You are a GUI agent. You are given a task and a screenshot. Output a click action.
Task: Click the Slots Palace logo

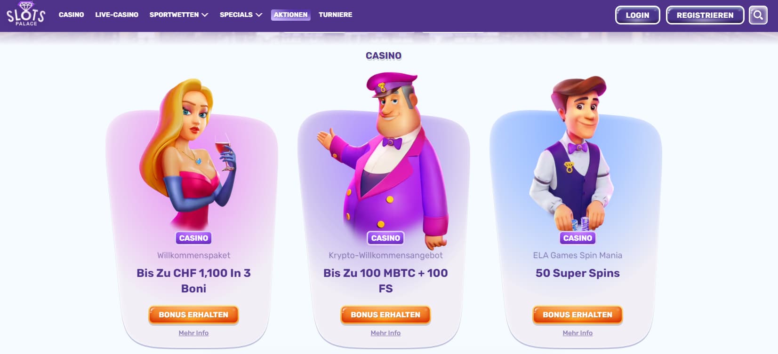coord(26,14)
